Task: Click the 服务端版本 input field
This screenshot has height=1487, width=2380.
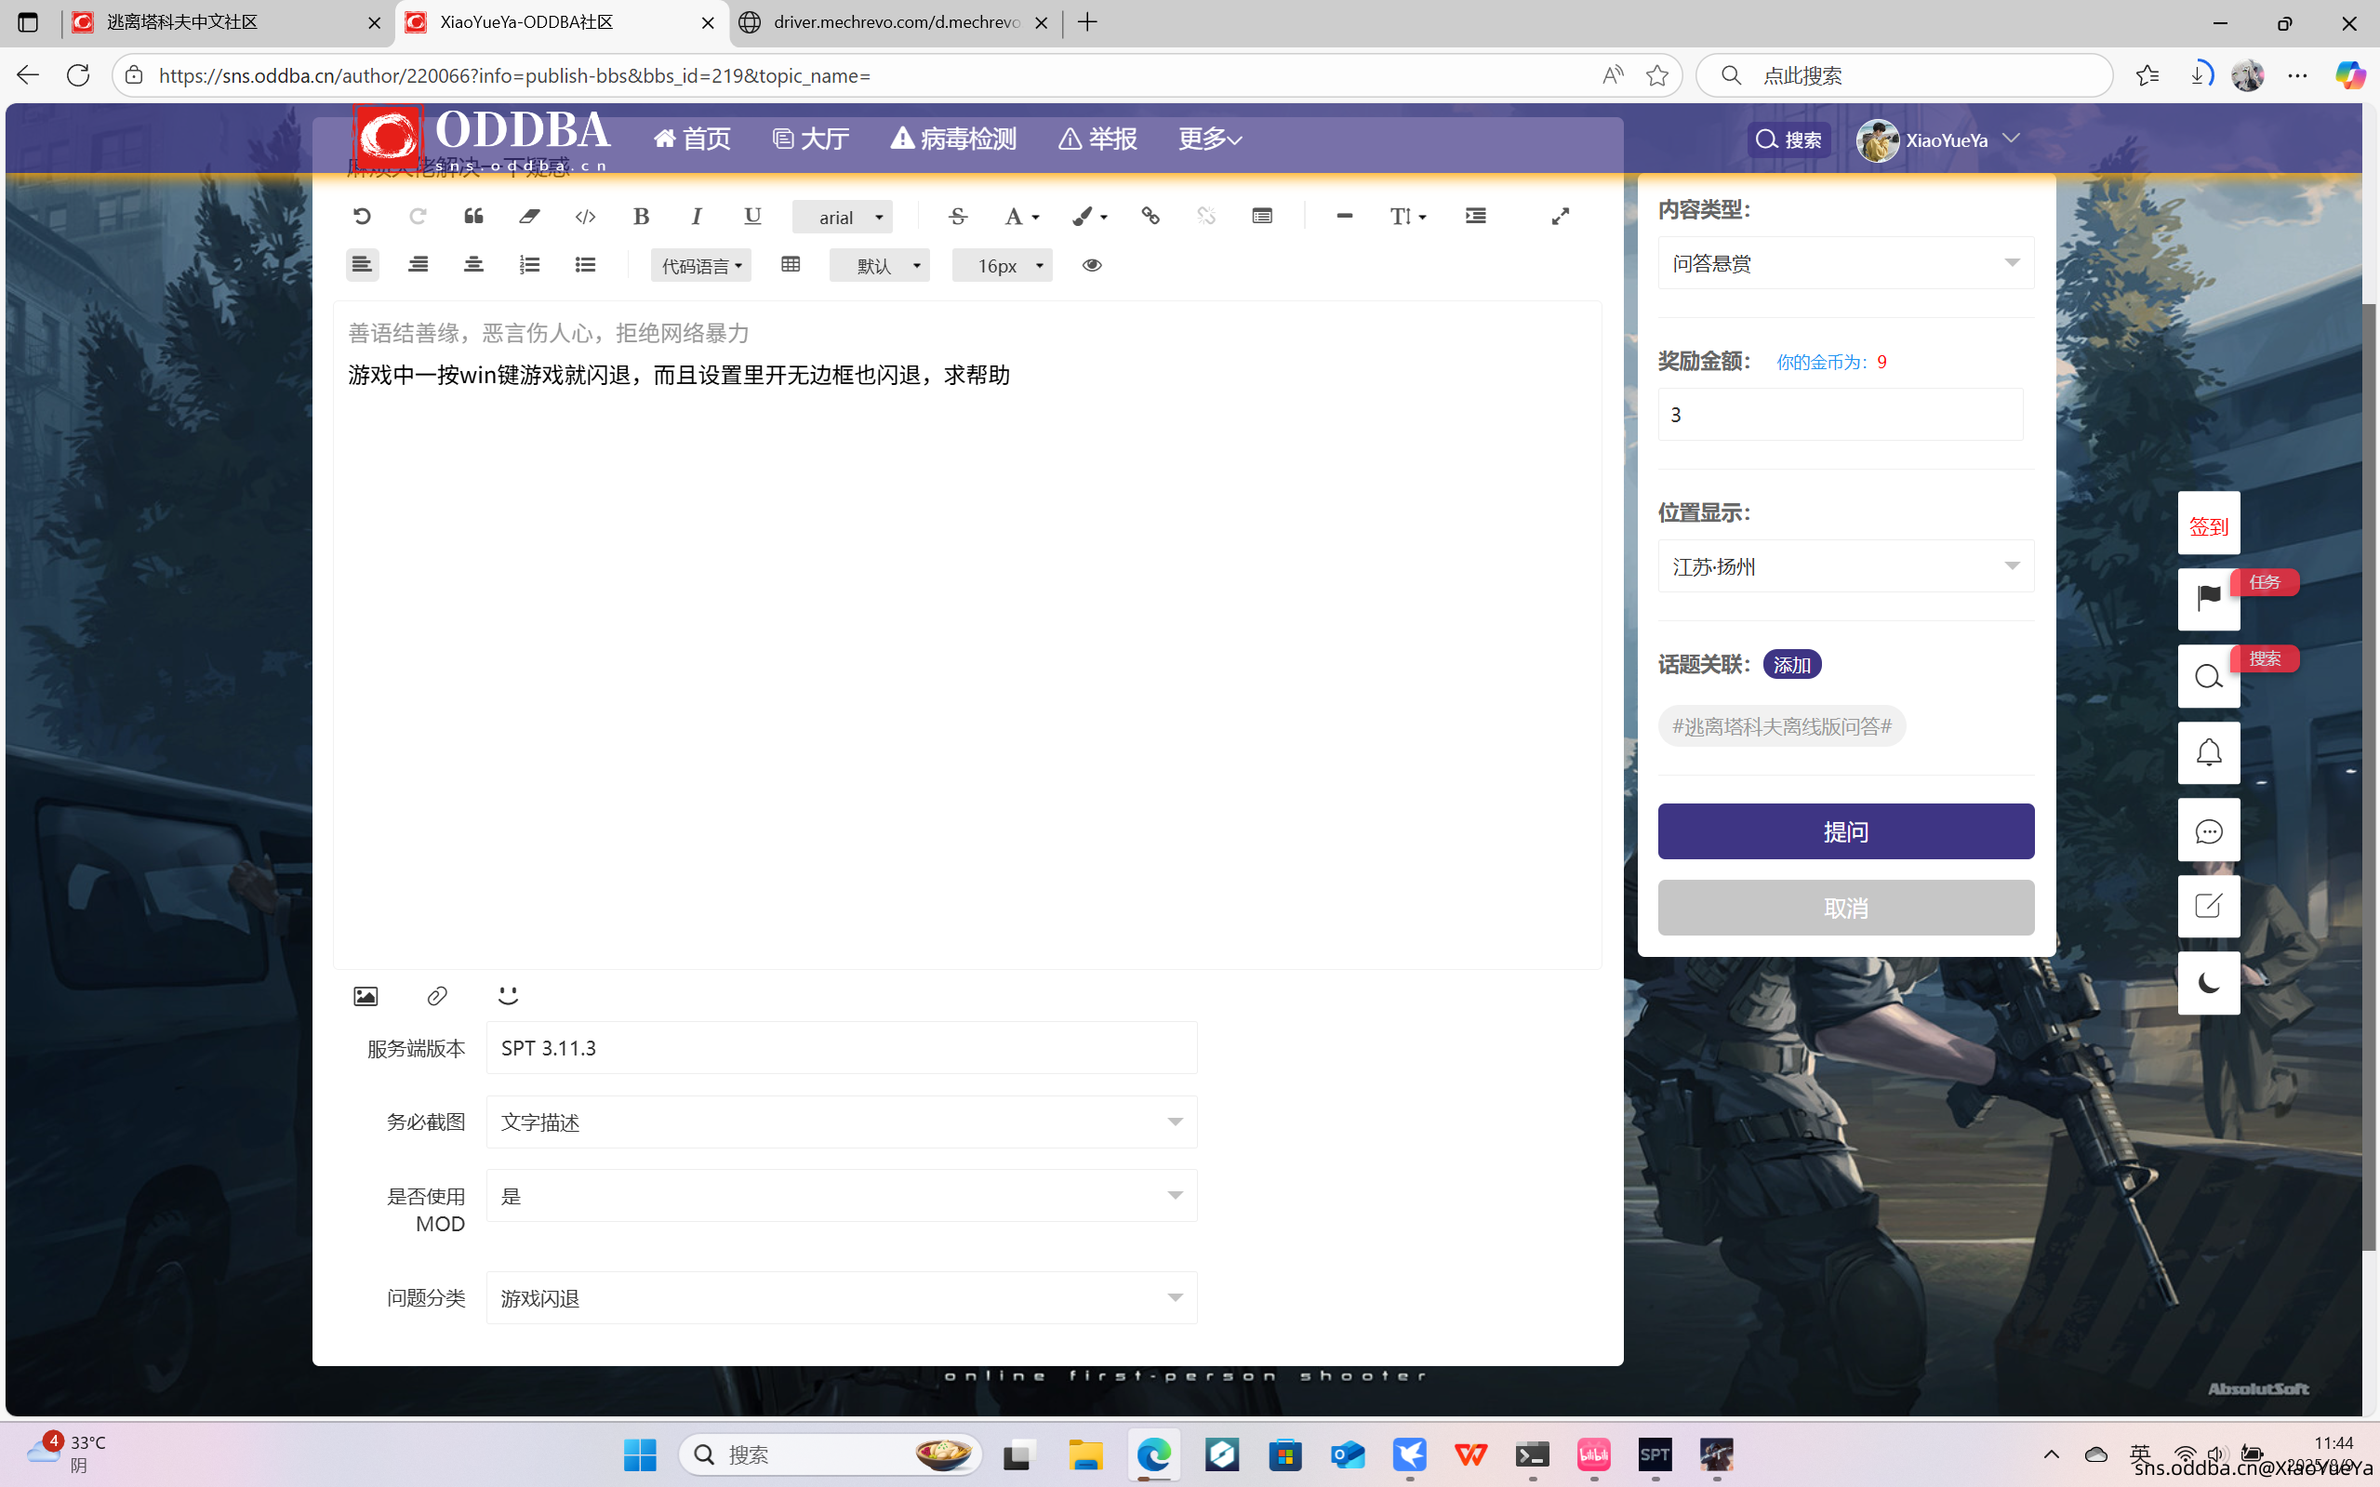Action: (x=842, y=1047)
